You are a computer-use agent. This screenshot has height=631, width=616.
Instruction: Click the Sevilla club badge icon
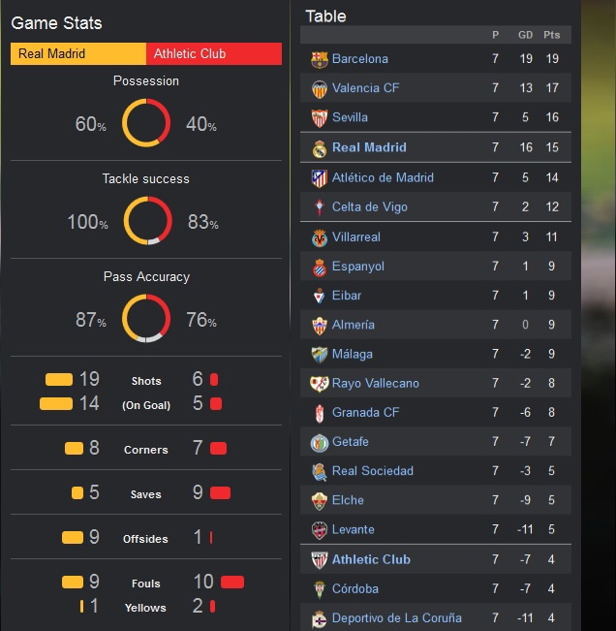coord(319,118)
